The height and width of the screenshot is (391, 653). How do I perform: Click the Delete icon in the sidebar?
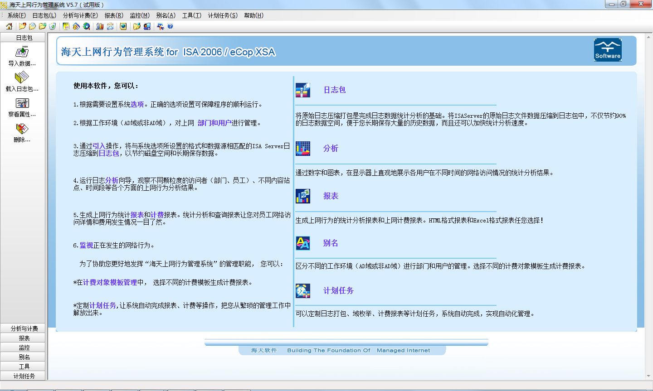[22, 132]
